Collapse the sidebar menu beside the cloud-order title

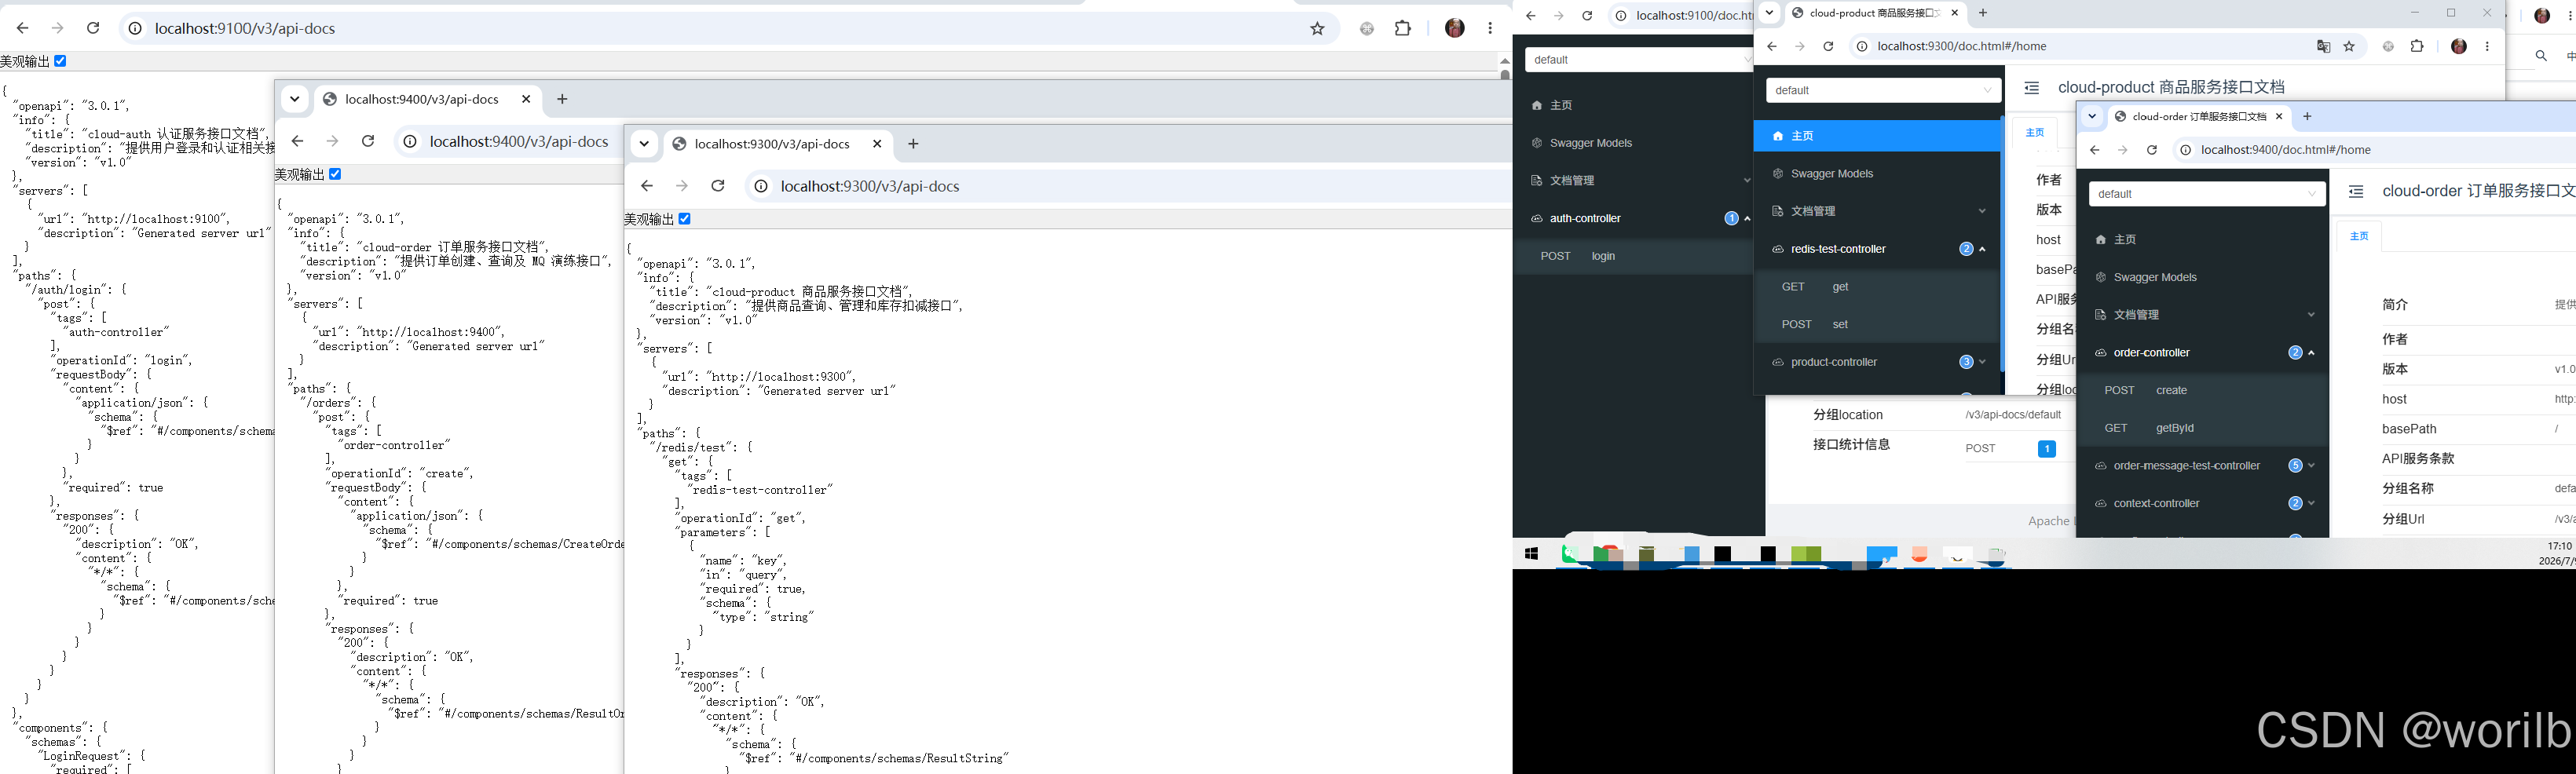(x=2356, y=192)
